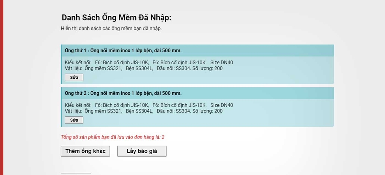Click Kiểu kết nối line in first pipe

click(149, 63)
